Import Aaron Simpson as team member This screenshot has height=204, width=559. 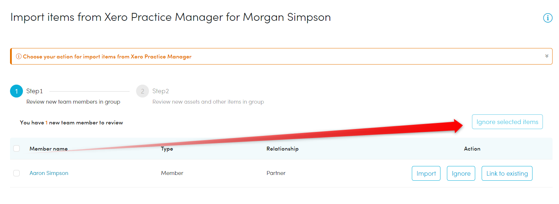coord(426,174)
